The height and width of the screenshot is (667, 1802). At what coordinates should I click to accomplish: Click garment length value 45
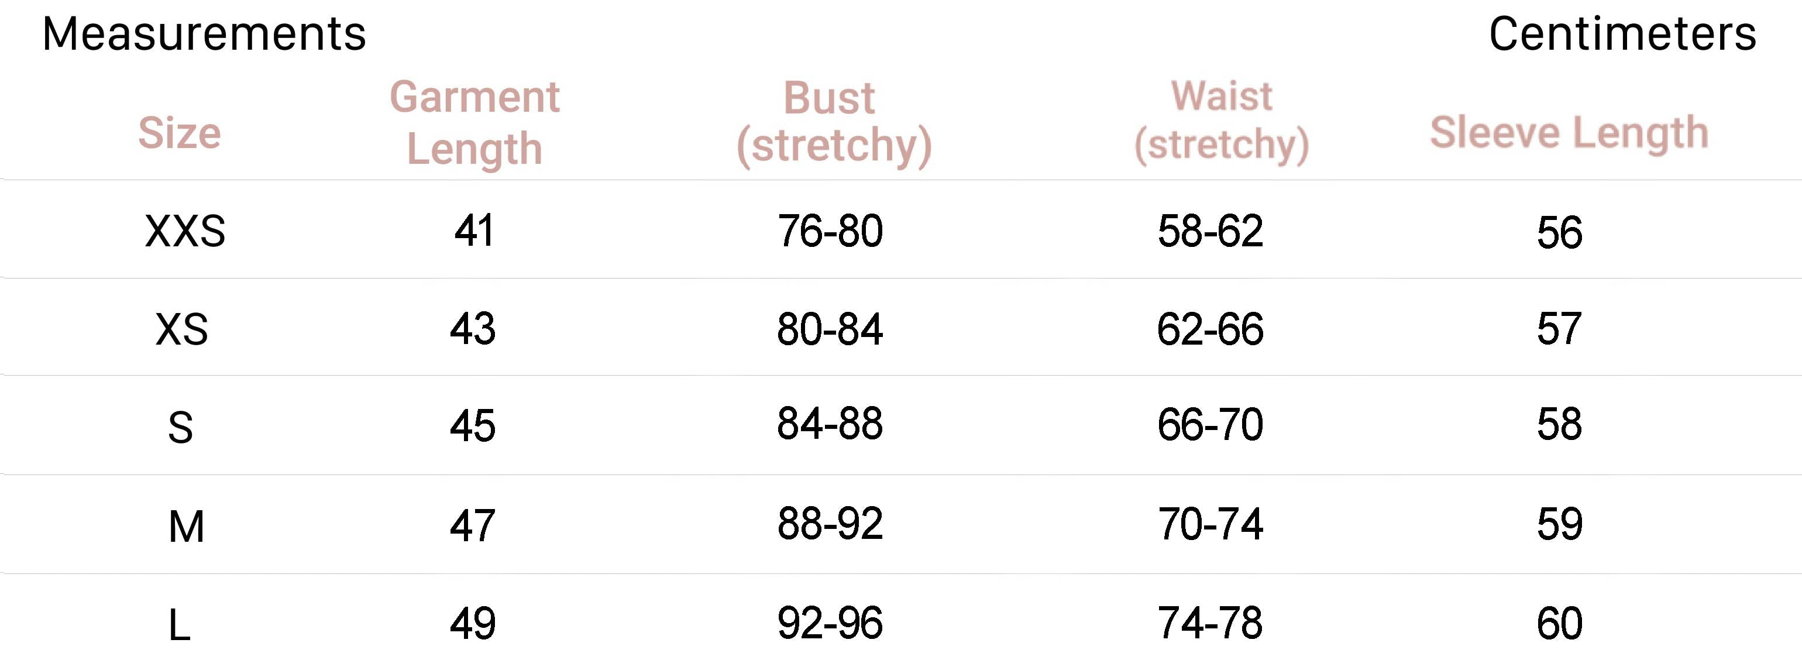(473, 425)
